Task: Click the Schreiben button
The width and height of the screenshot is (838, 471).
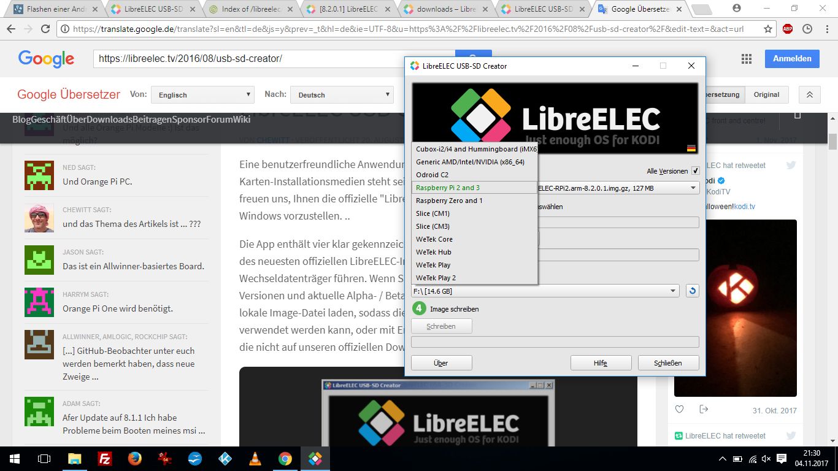Action: click(441, 326)
